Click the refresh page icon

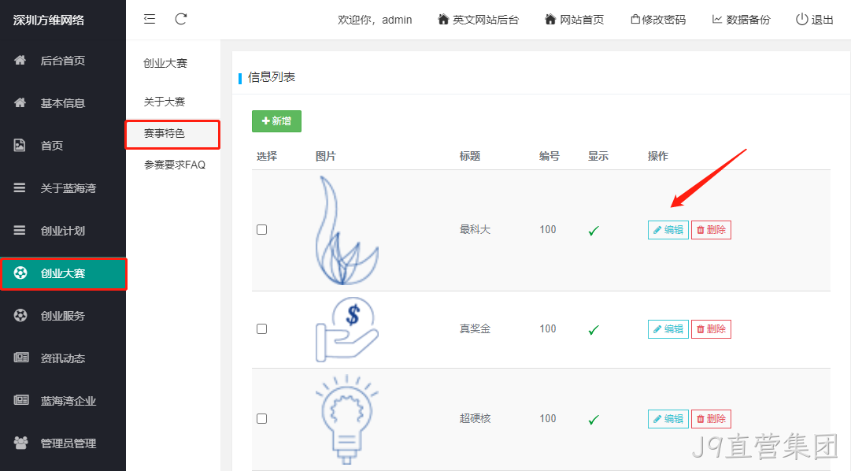click(x=181, y=19)
